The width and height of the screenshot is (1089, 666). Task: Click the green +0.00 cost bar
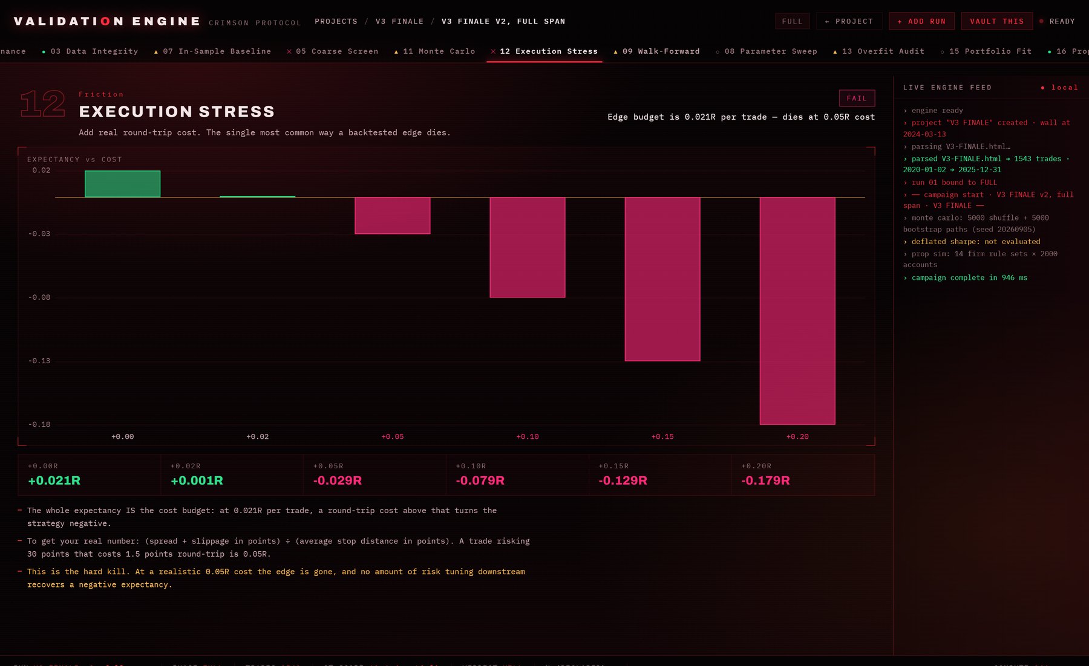pos(122,184)
